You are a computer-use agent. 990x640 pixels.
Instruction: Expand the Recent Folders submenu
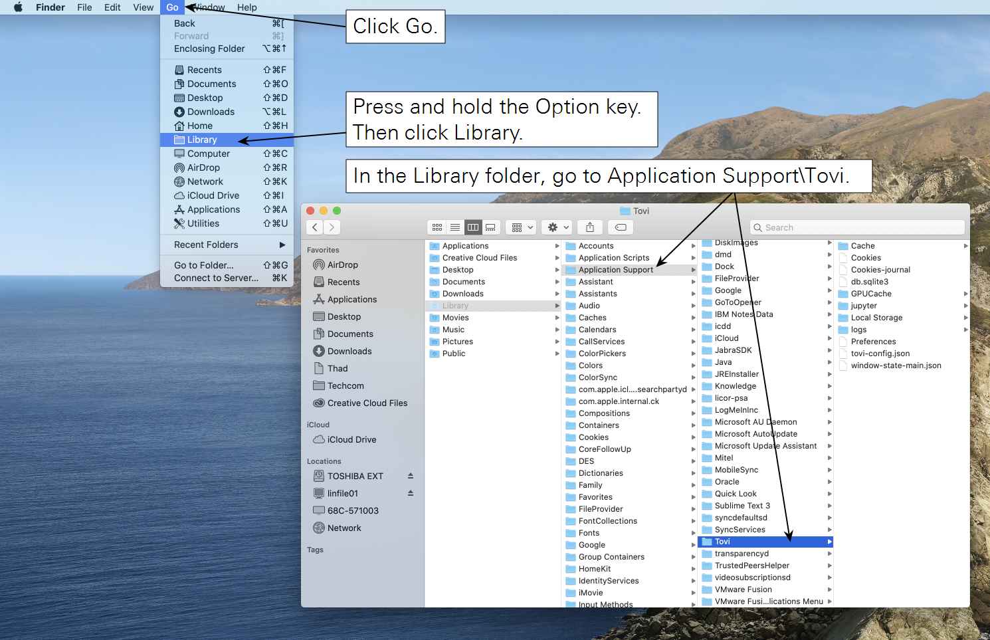[227, 245]
